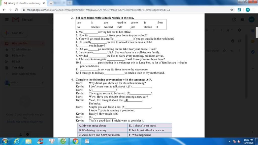
Task: Click the document viewer vertical scrollbar
Action: tap(257, 32)
